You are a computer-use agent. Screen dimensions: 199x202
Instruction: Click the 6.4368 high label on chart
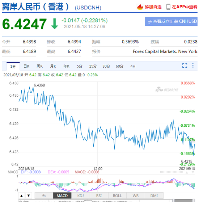[39, 85]
